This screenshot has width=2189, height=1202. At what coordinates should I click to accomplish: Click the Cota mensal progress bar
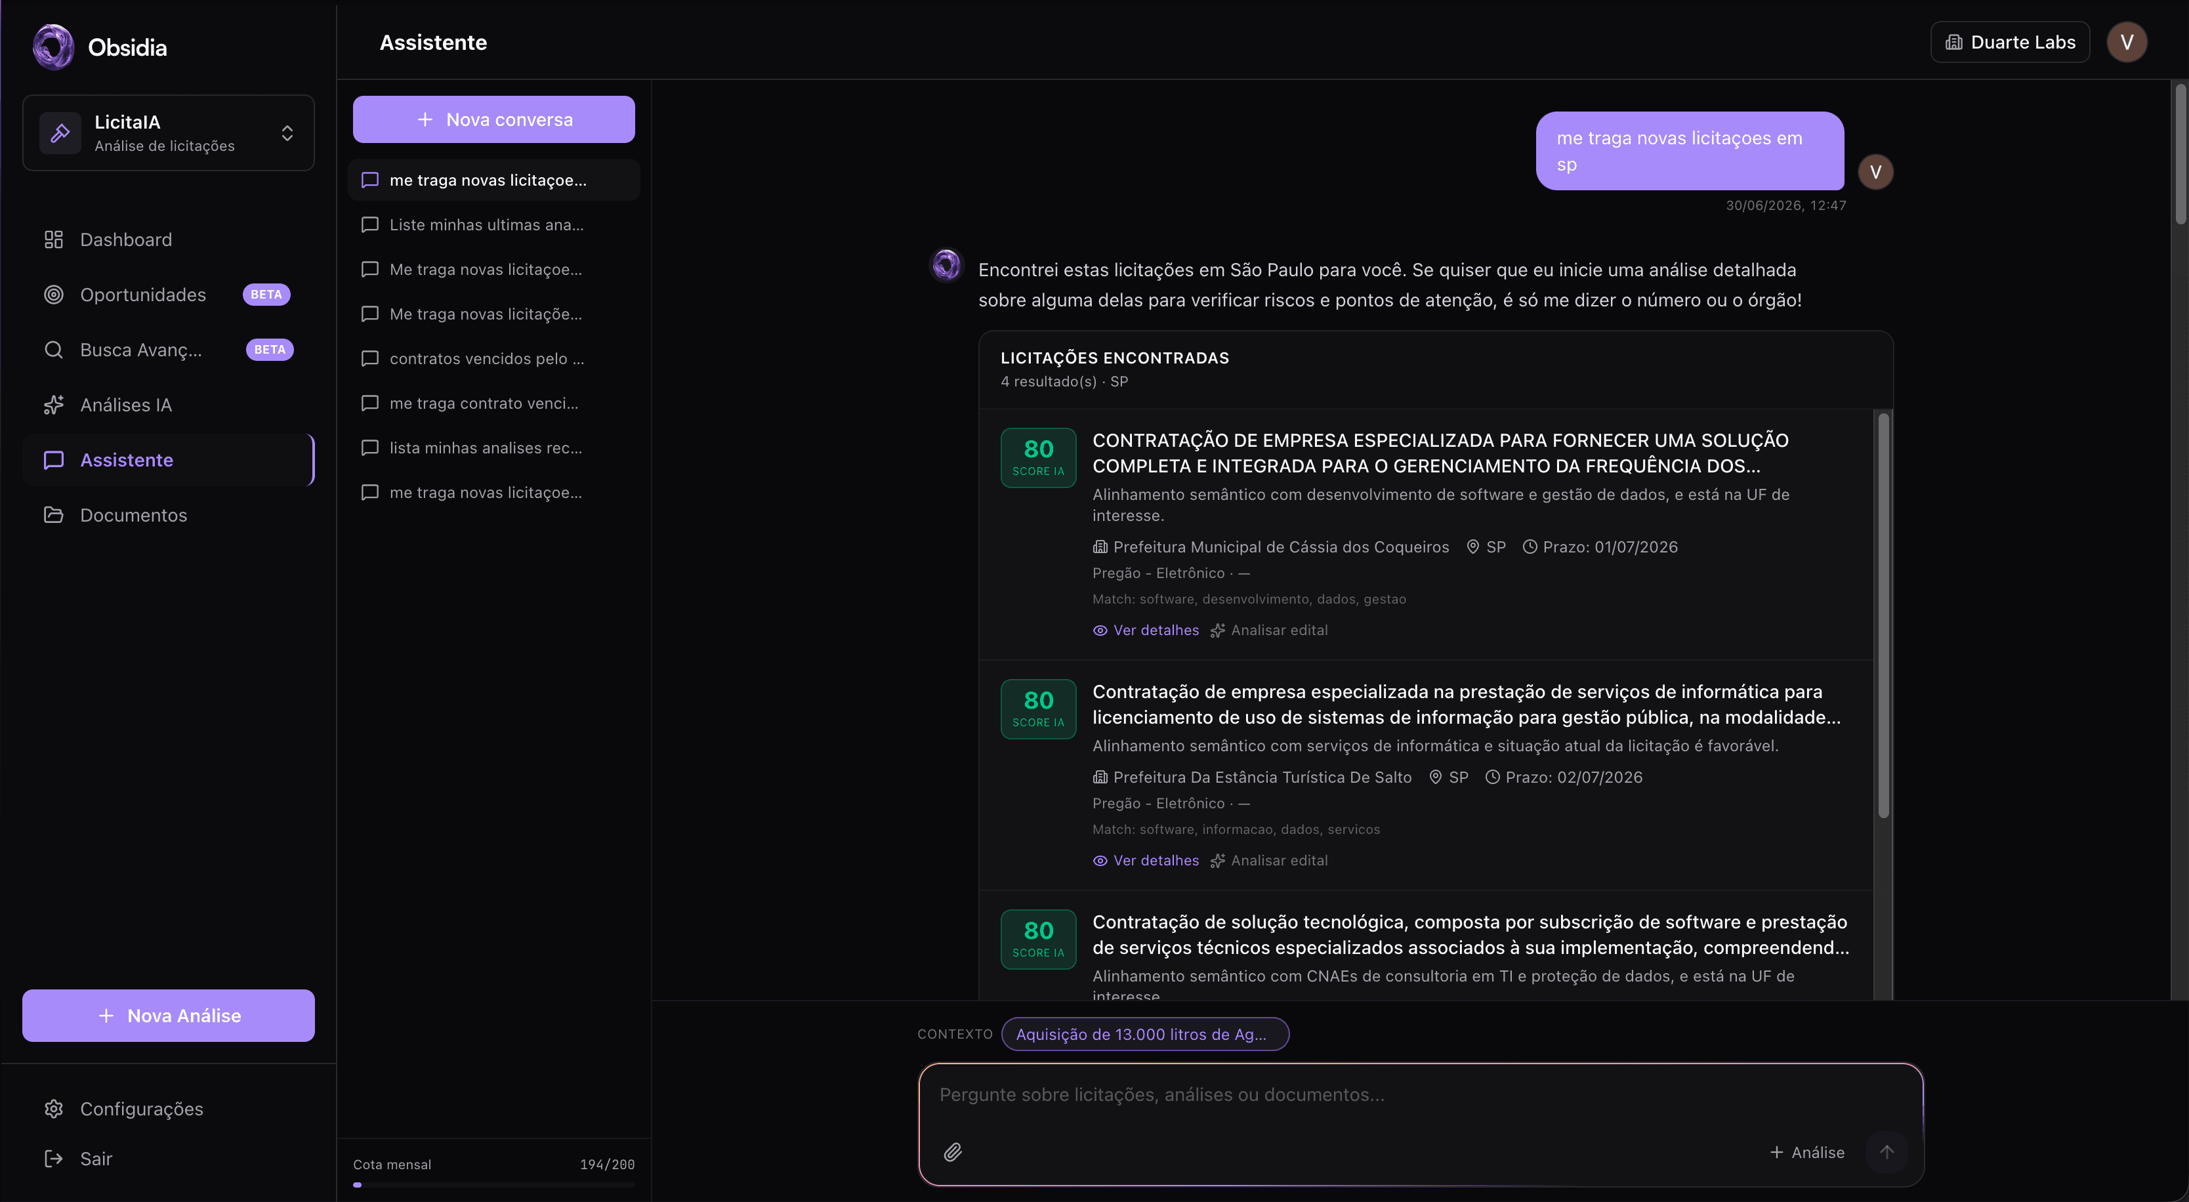[493, 1184]
